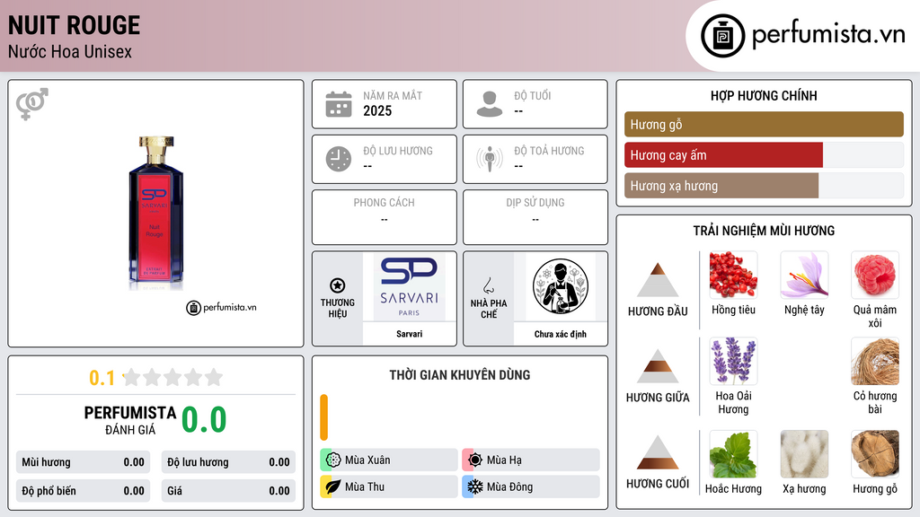Click the Hương giữa pyramid icon
This screenshot has width=920, height=517.
tap(658, 366)
